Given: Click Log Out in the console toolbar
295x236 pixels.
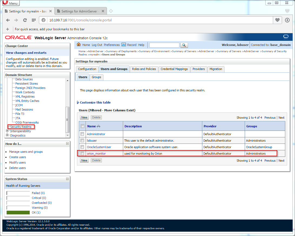Looking at the screenshot, I should click(97, 45).
